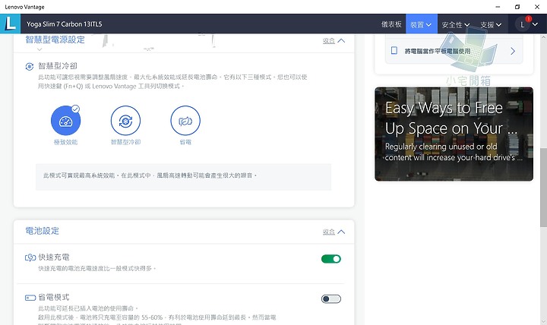Viewport: 547px width, 325px height.
Task: Click the scrollbar down arrow
Action: [543, 321]
